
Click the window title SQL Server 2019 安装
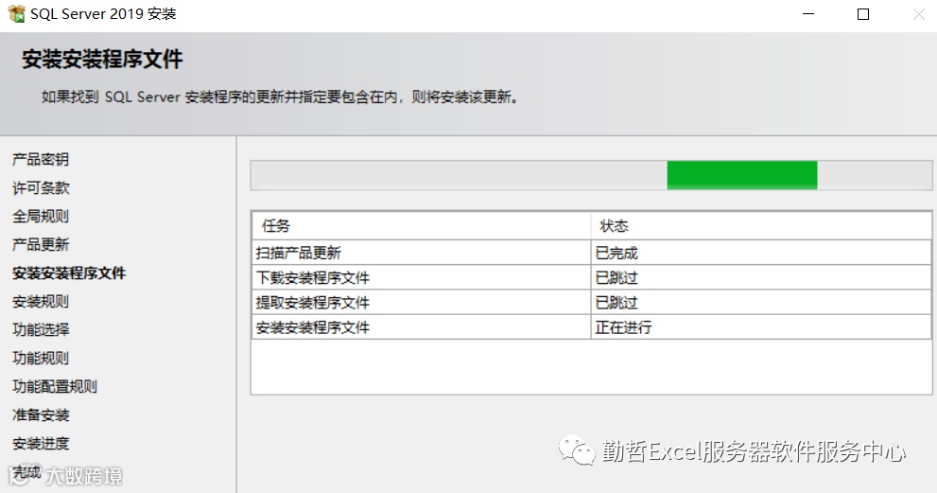click(x=103, y=14)
